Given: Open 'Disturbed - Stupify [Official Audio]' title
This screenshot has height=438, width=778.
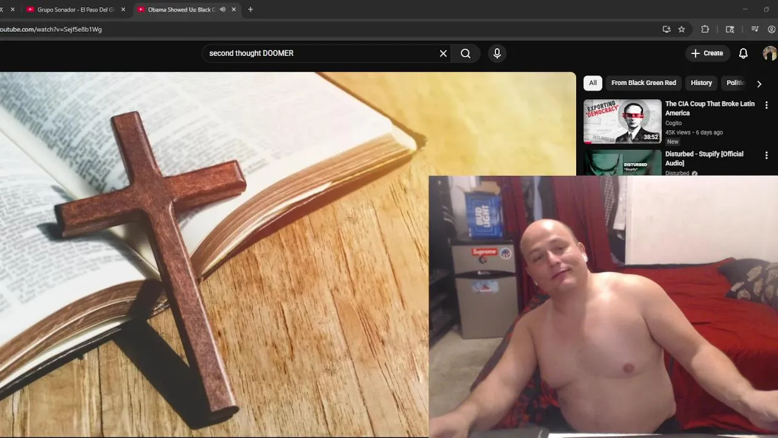Looking at the screenshot, I should pos(704,159).
